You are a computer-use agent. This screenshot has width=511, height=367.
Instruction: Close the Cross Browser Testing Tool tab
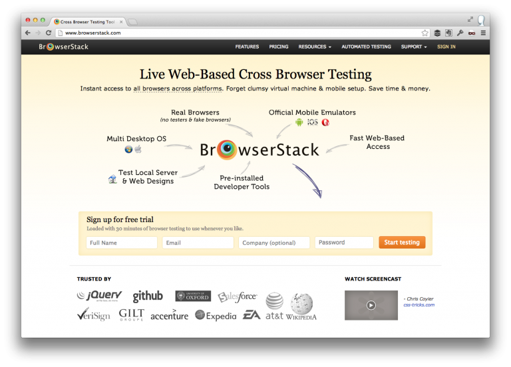(121, 22)
